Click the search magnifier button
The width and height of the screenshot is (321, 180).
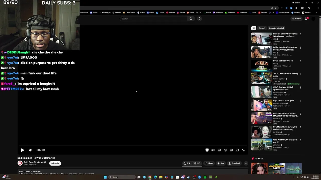(x=191, y=19)
